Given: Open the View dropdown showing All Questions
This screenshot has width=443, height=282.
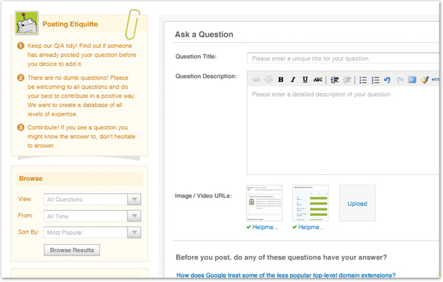Looking at the screenshot, I should [92, 200].
